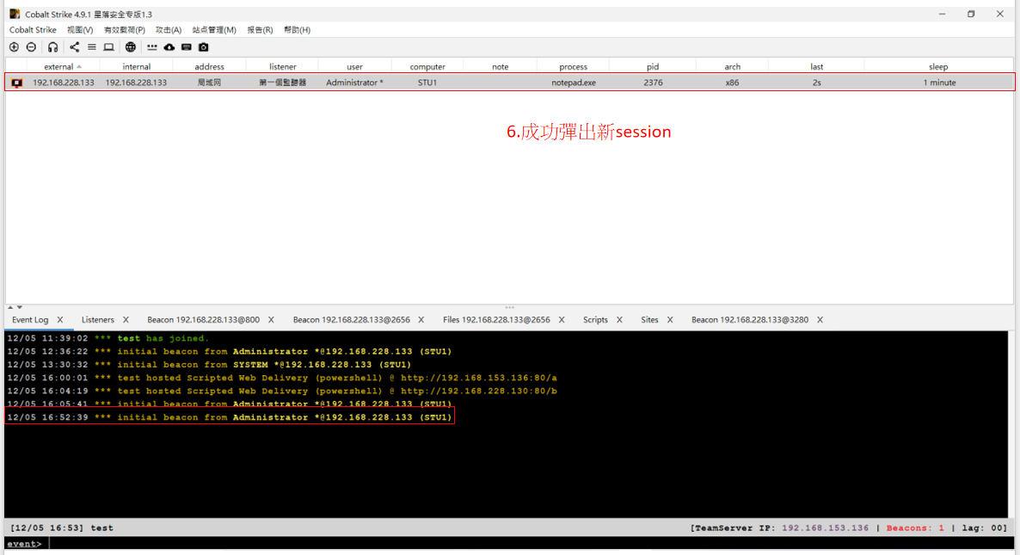Sort by the note column header
Image resolution: width=1020 pixels, height=555 pixels.
(x=501, y=66)
